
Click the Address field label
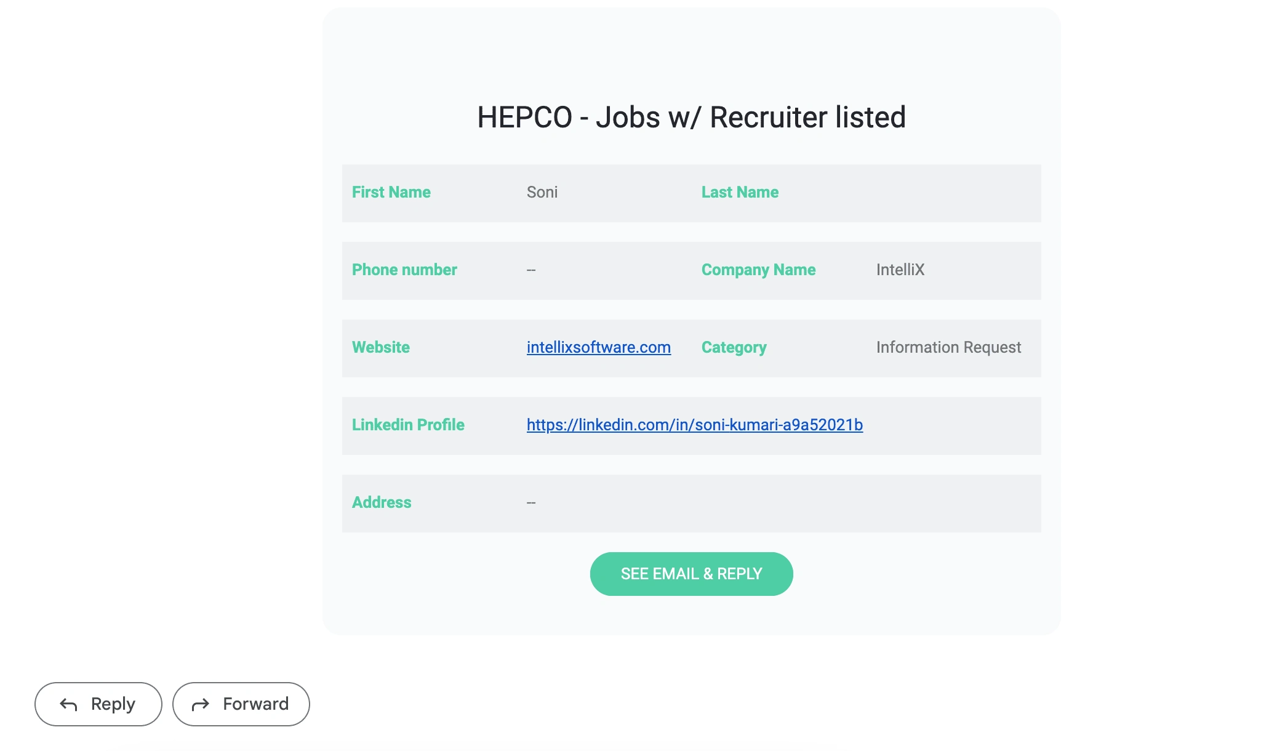[381, 502]
